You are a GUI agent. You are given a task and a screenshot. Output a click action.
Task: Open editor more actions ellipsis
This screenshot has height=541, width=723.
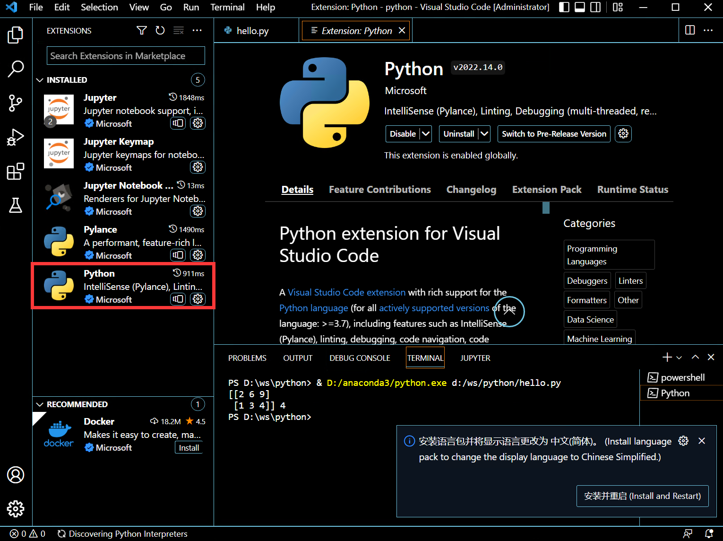click(708, 30)
